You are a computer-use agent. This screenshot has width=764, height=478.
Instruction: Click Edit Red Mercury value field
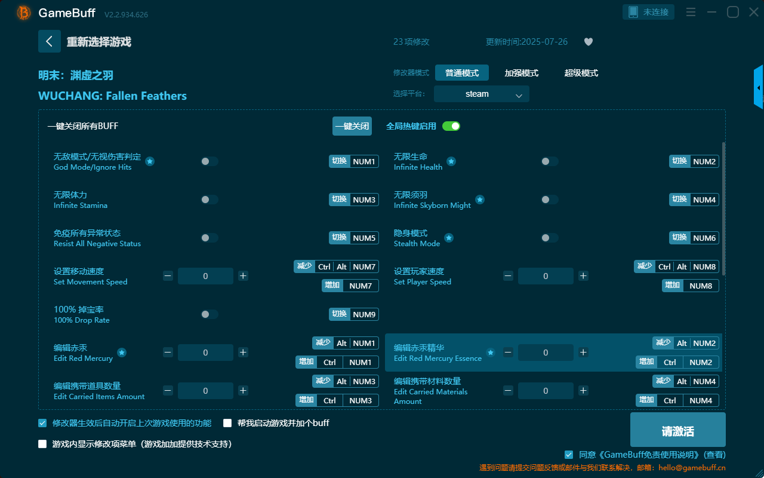click(205, 353)
